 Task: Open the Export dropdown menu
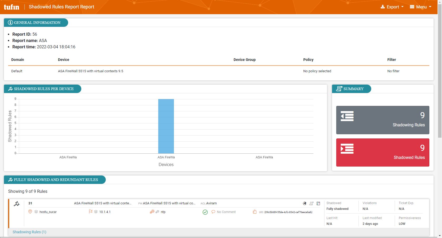click(x=392, y=7)
